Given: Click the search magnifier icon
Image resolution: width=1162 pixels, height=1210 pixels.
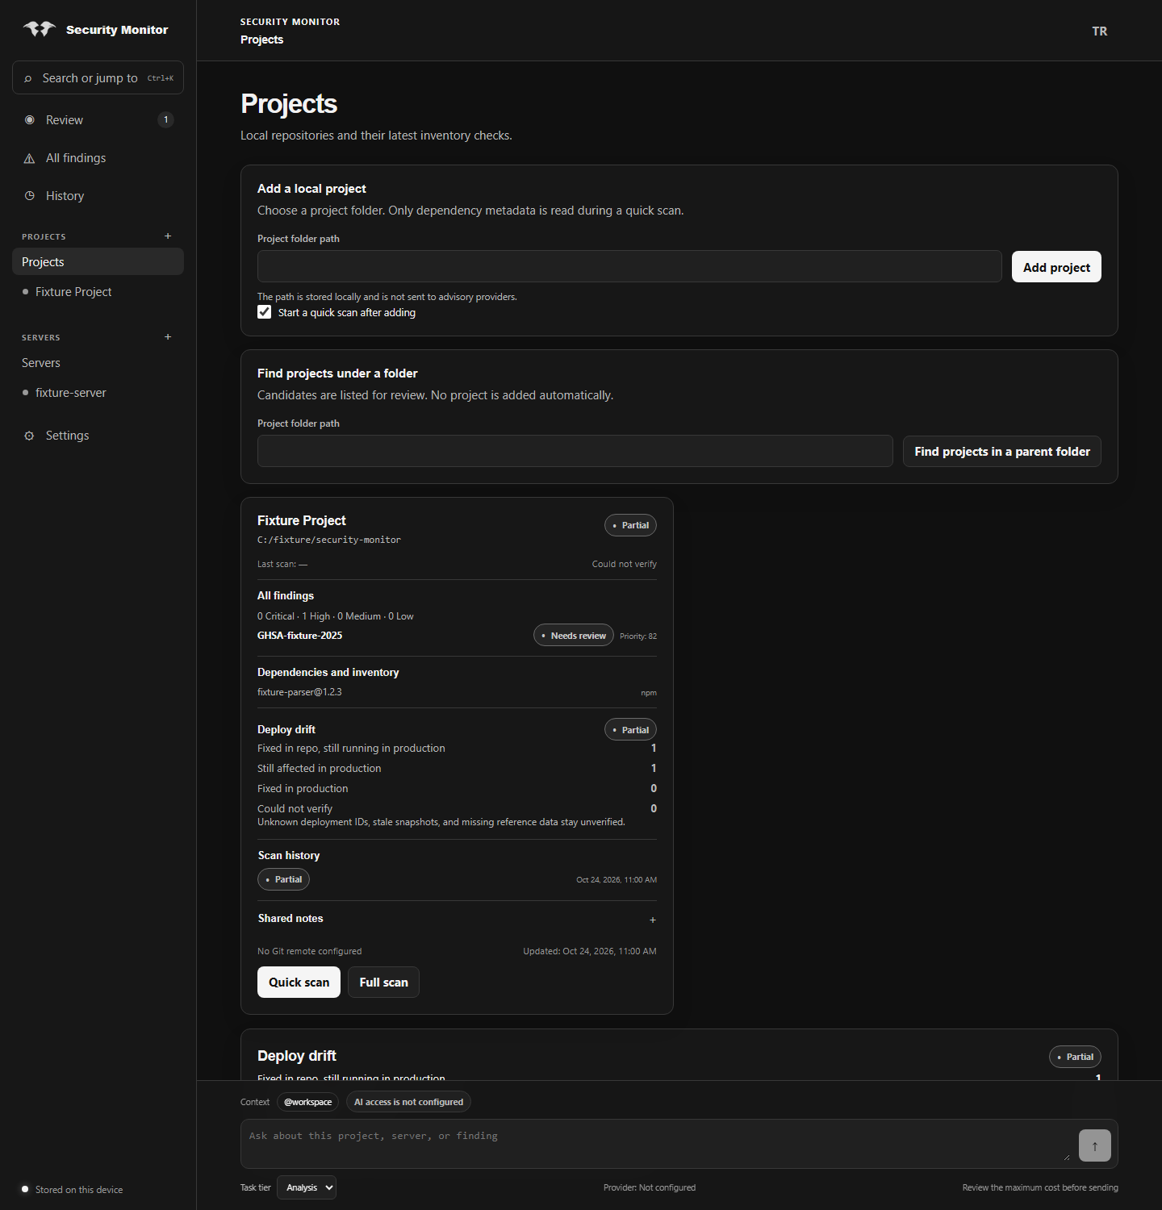Looking at the screenshot, I should coord(28,78).
